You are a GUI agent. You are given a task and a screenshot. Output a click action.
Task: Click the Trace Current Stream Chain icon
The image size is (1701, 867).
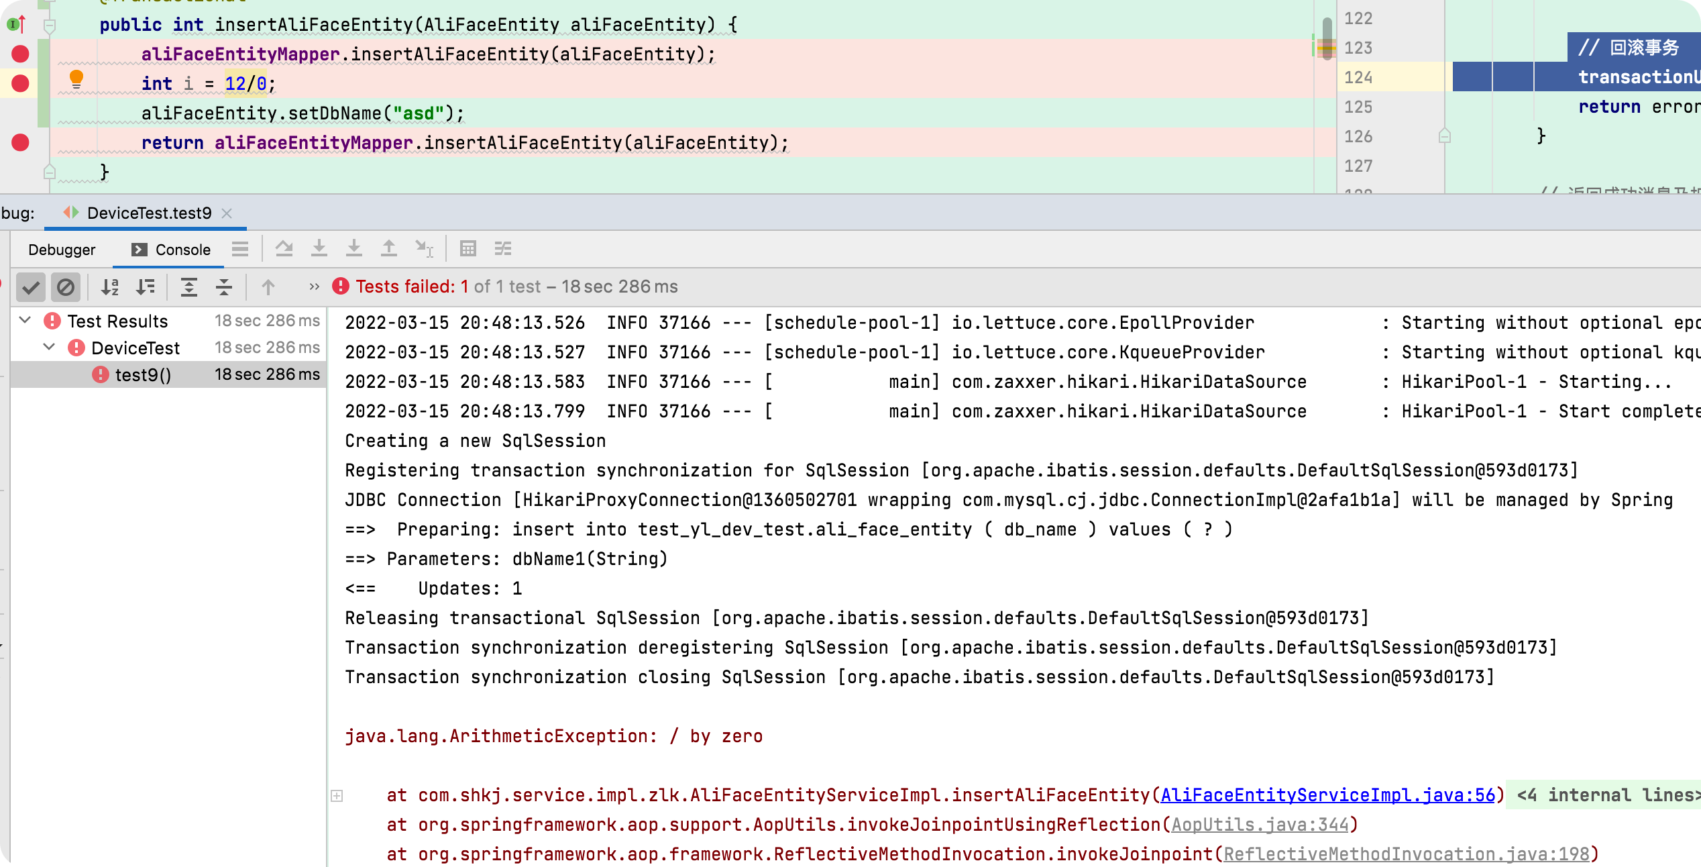pyautogui.click(x=503, y=249)
